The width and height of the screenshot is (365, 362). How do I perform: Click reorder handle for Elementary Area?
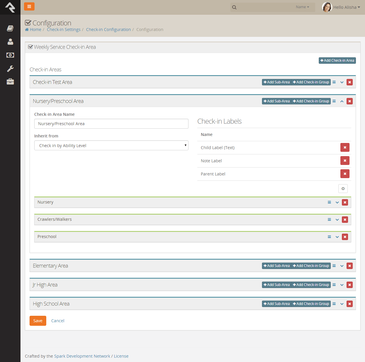tap(334, 266)
